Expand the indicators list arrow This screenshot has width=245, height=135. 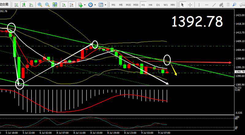coord(85,5)
